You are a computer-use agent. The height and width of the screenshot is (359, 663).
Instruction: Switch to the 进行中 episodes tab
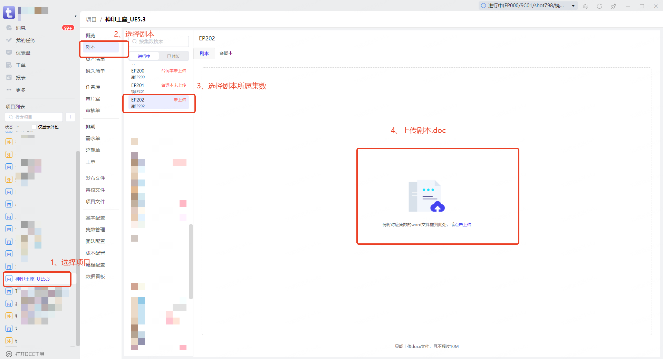coord(144,56)
